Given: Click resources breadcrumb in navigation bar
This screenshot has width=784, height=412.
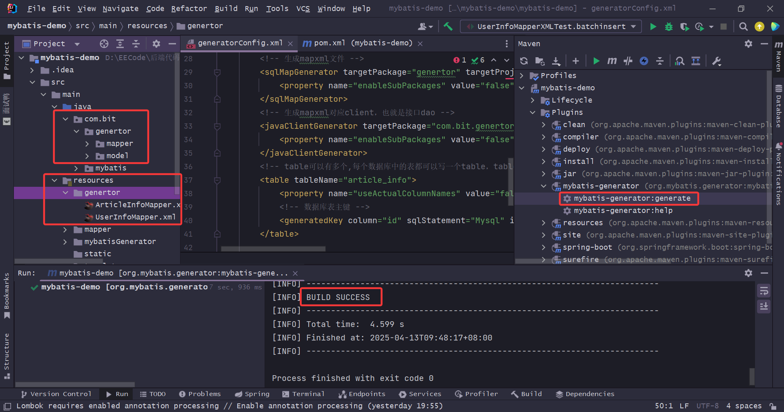Looking at the screenshot, I should pyautogui.click(x=147, y=26).
